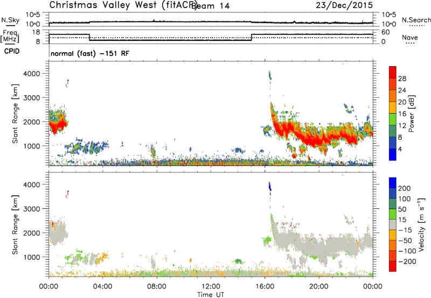Click the 'Velocity [m s-1]' colorbar label

421,225
